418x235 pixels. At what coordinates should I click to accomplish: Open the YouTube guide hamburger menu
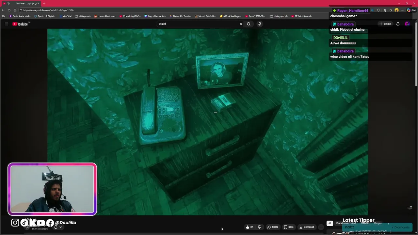point(6,24)
